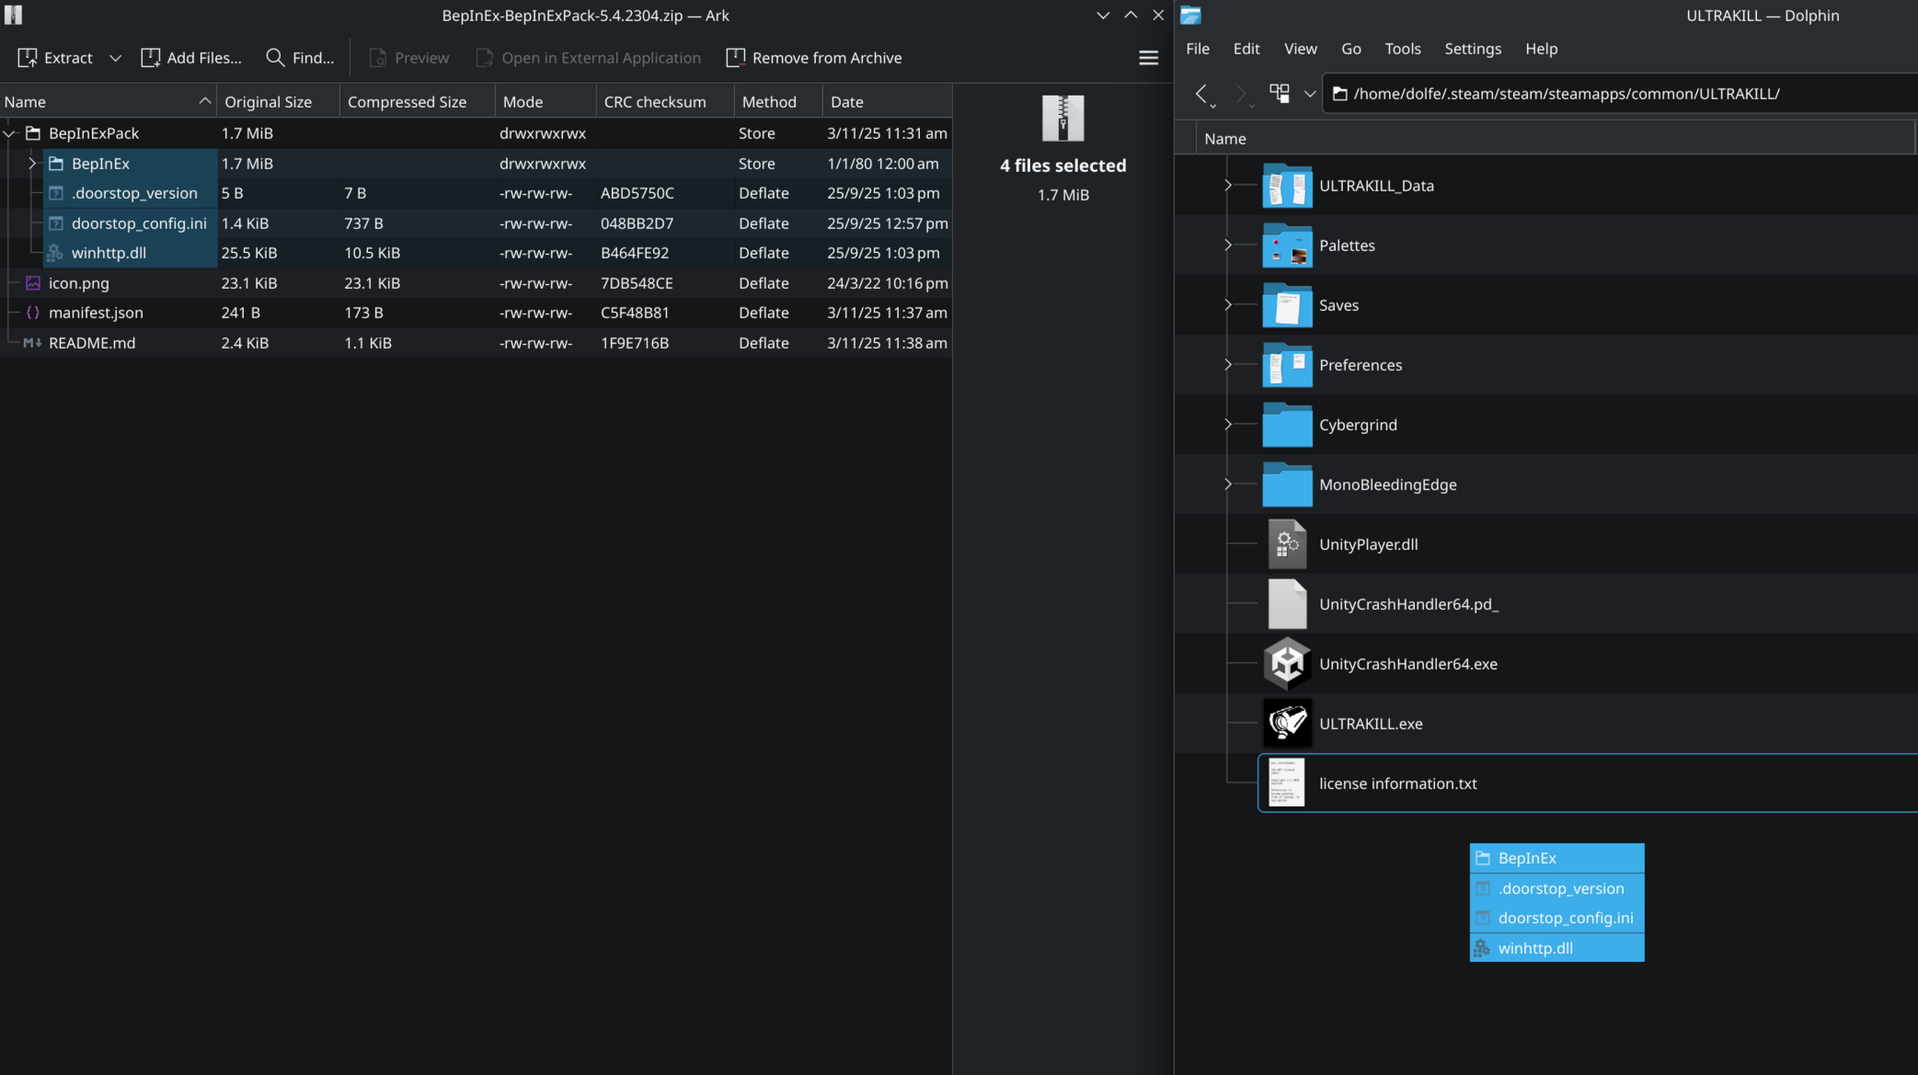
Task: Select ULTRAKILL.exe in Dolphin
Action: (x=1371, y=724)
